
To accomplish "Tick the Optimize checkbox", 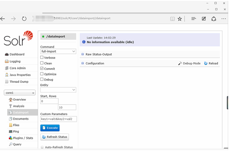I will click(x=42, y=74).
